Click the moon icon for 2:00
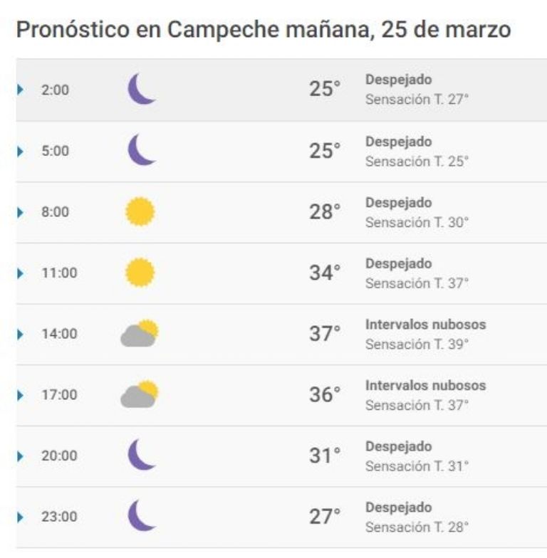Screen dimensions: 547x558 pyautogui.click(x=142, y=88)
